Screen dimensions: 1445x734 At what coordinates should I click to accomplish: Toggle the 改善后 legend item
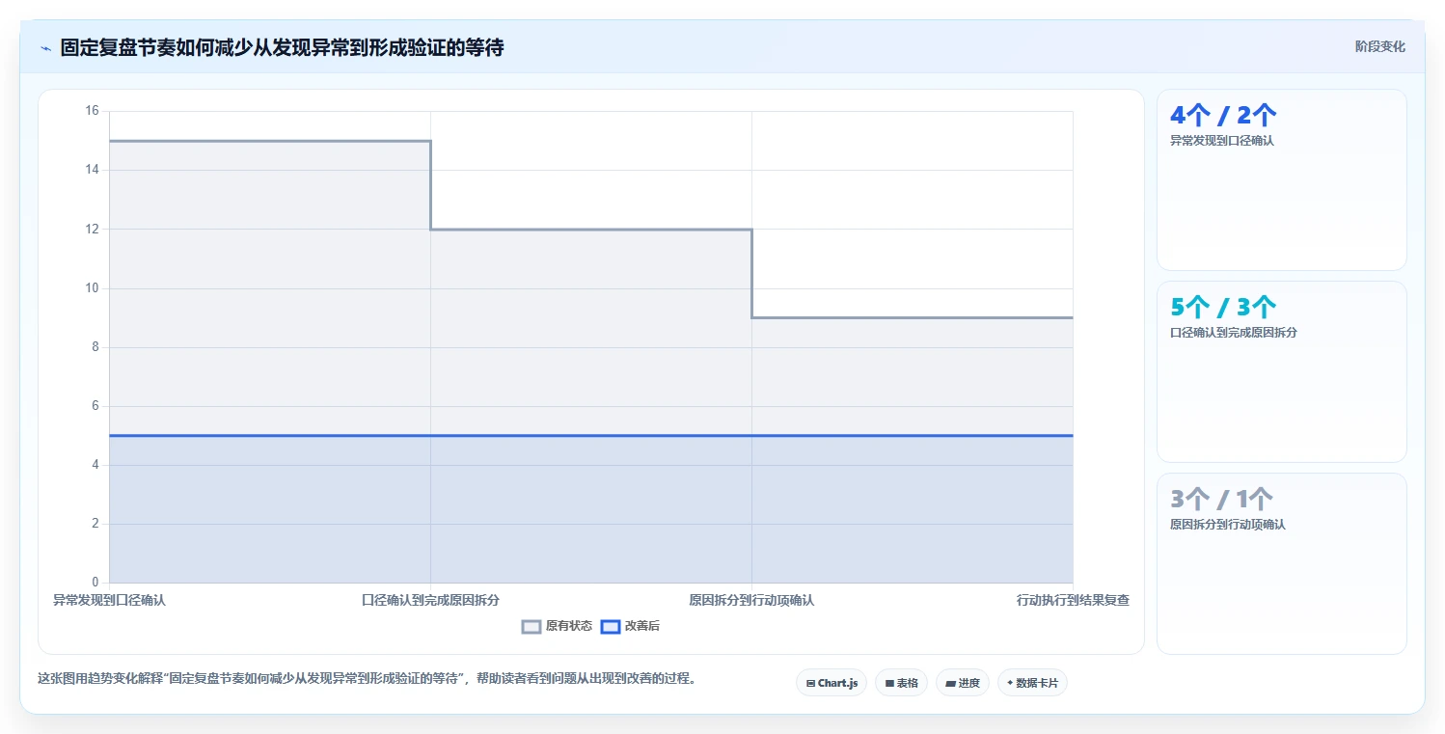(x=630, y=626)
